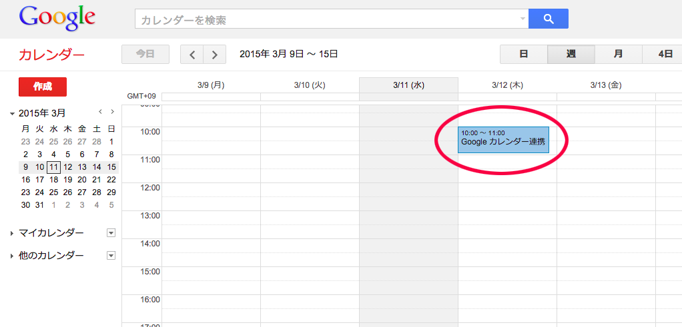Select day 12 in mini calendar

(68, 167)
